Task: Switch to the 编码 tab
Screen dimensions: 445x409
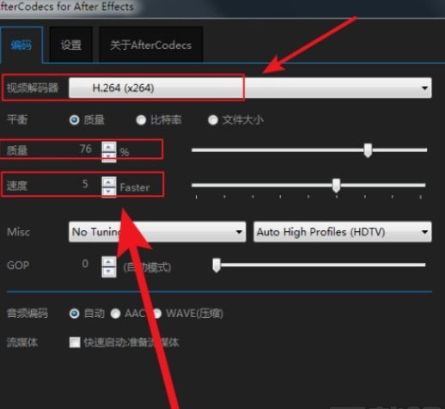Action: pos(21,45)
